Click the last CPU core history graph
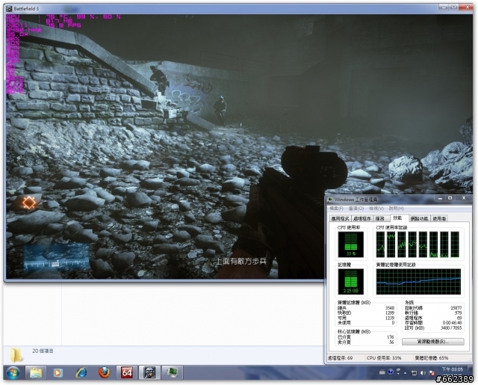This screenshot has height=385, width=478. (455, 244)
